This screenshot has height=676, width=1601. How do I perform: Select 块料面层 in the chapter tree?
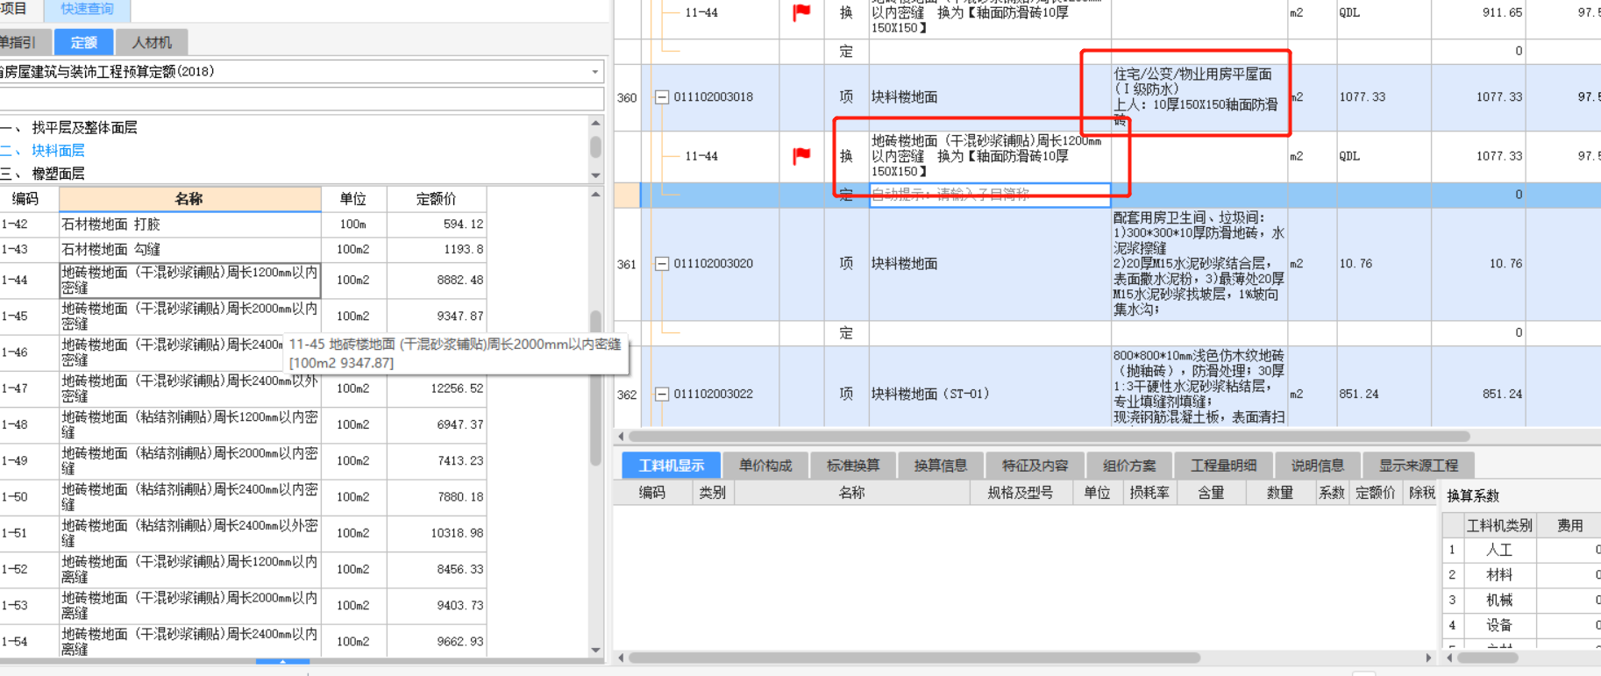tap(58, 151)
